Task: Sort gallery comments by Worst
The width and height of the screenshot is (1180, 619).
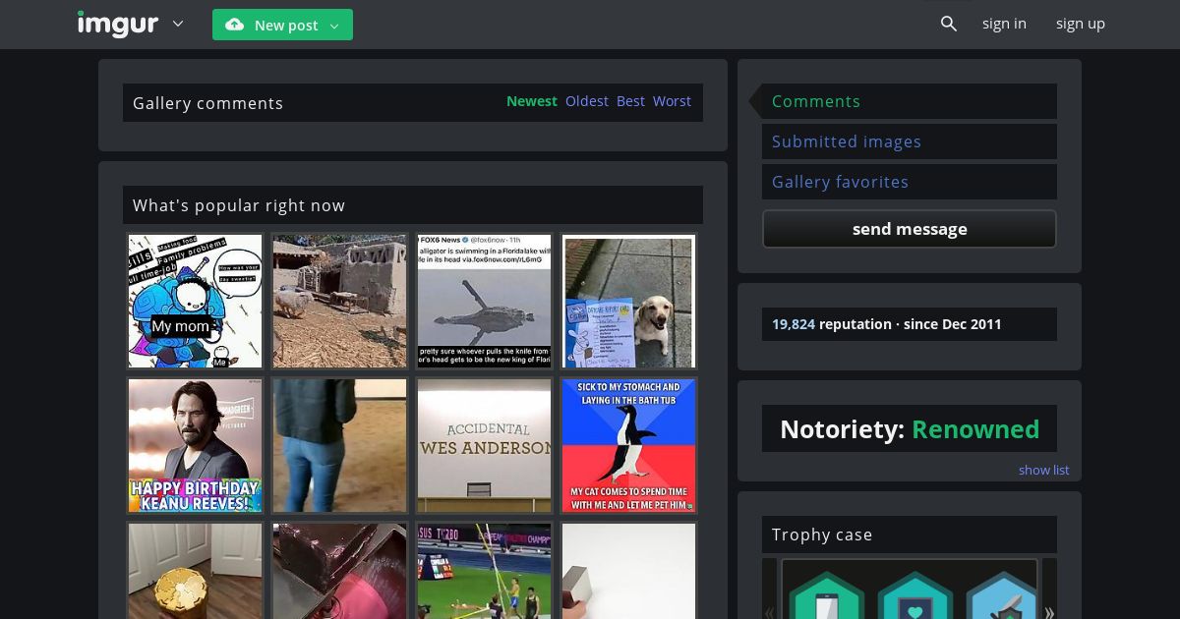Action: 672,101
